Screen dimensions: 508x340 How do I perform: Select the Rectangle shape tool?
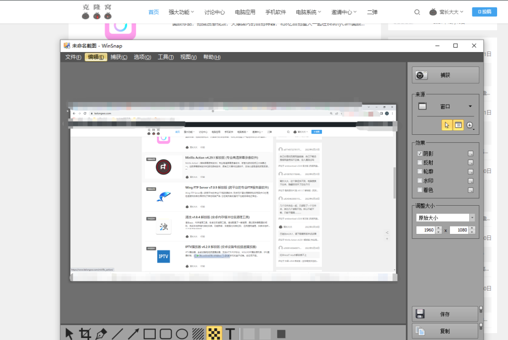point(150,334)
